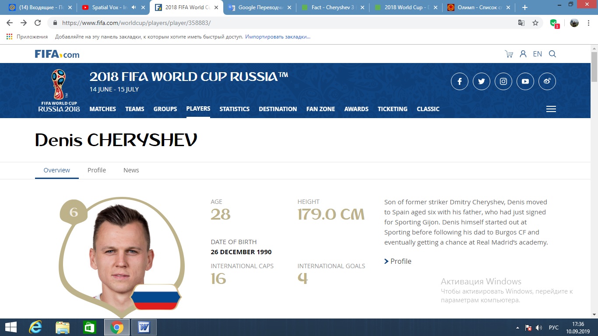Open Windows Store from the taskbar

[x=90, y=327]
